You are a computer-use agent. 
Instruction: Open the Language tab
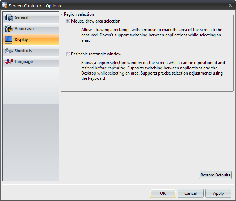[31, 62]
